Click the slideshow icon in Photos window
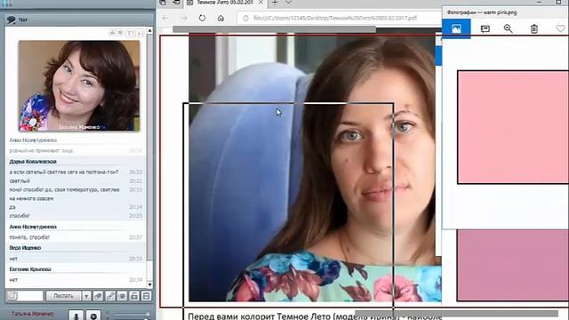This screenshot has height=320, width=569. tap(485, 28)
